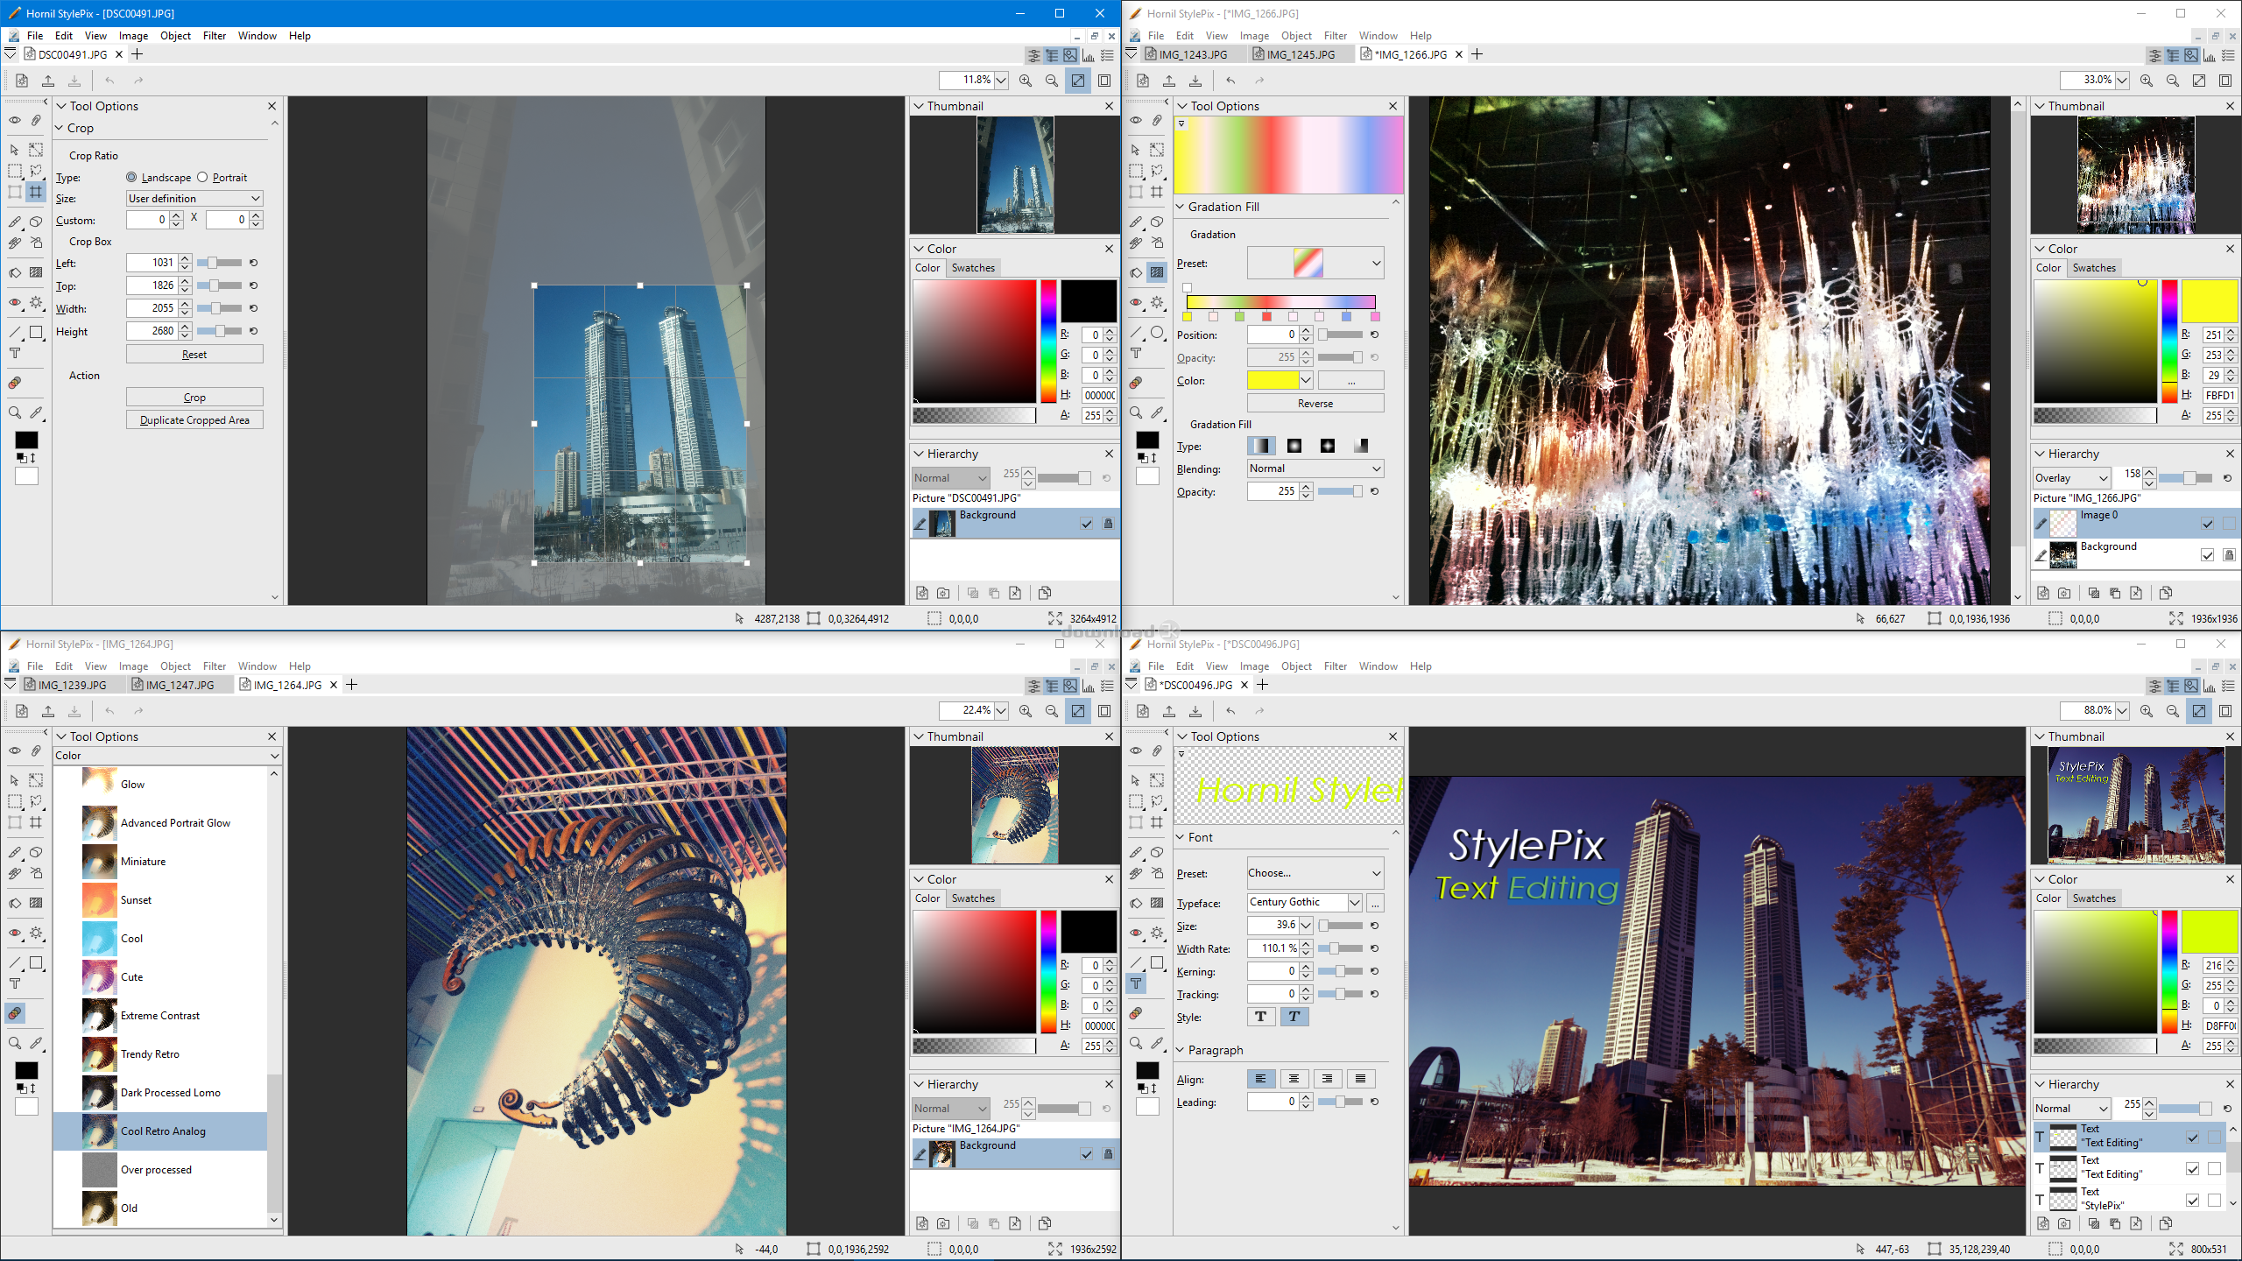
Task: Toggle fit-to-window view in DSC00496.JPG toolbar
Action: pyautogui.click(x=2199, y=711)
